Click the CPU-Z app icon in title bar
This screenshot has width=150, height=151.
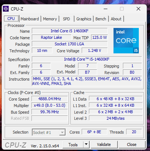6,9
